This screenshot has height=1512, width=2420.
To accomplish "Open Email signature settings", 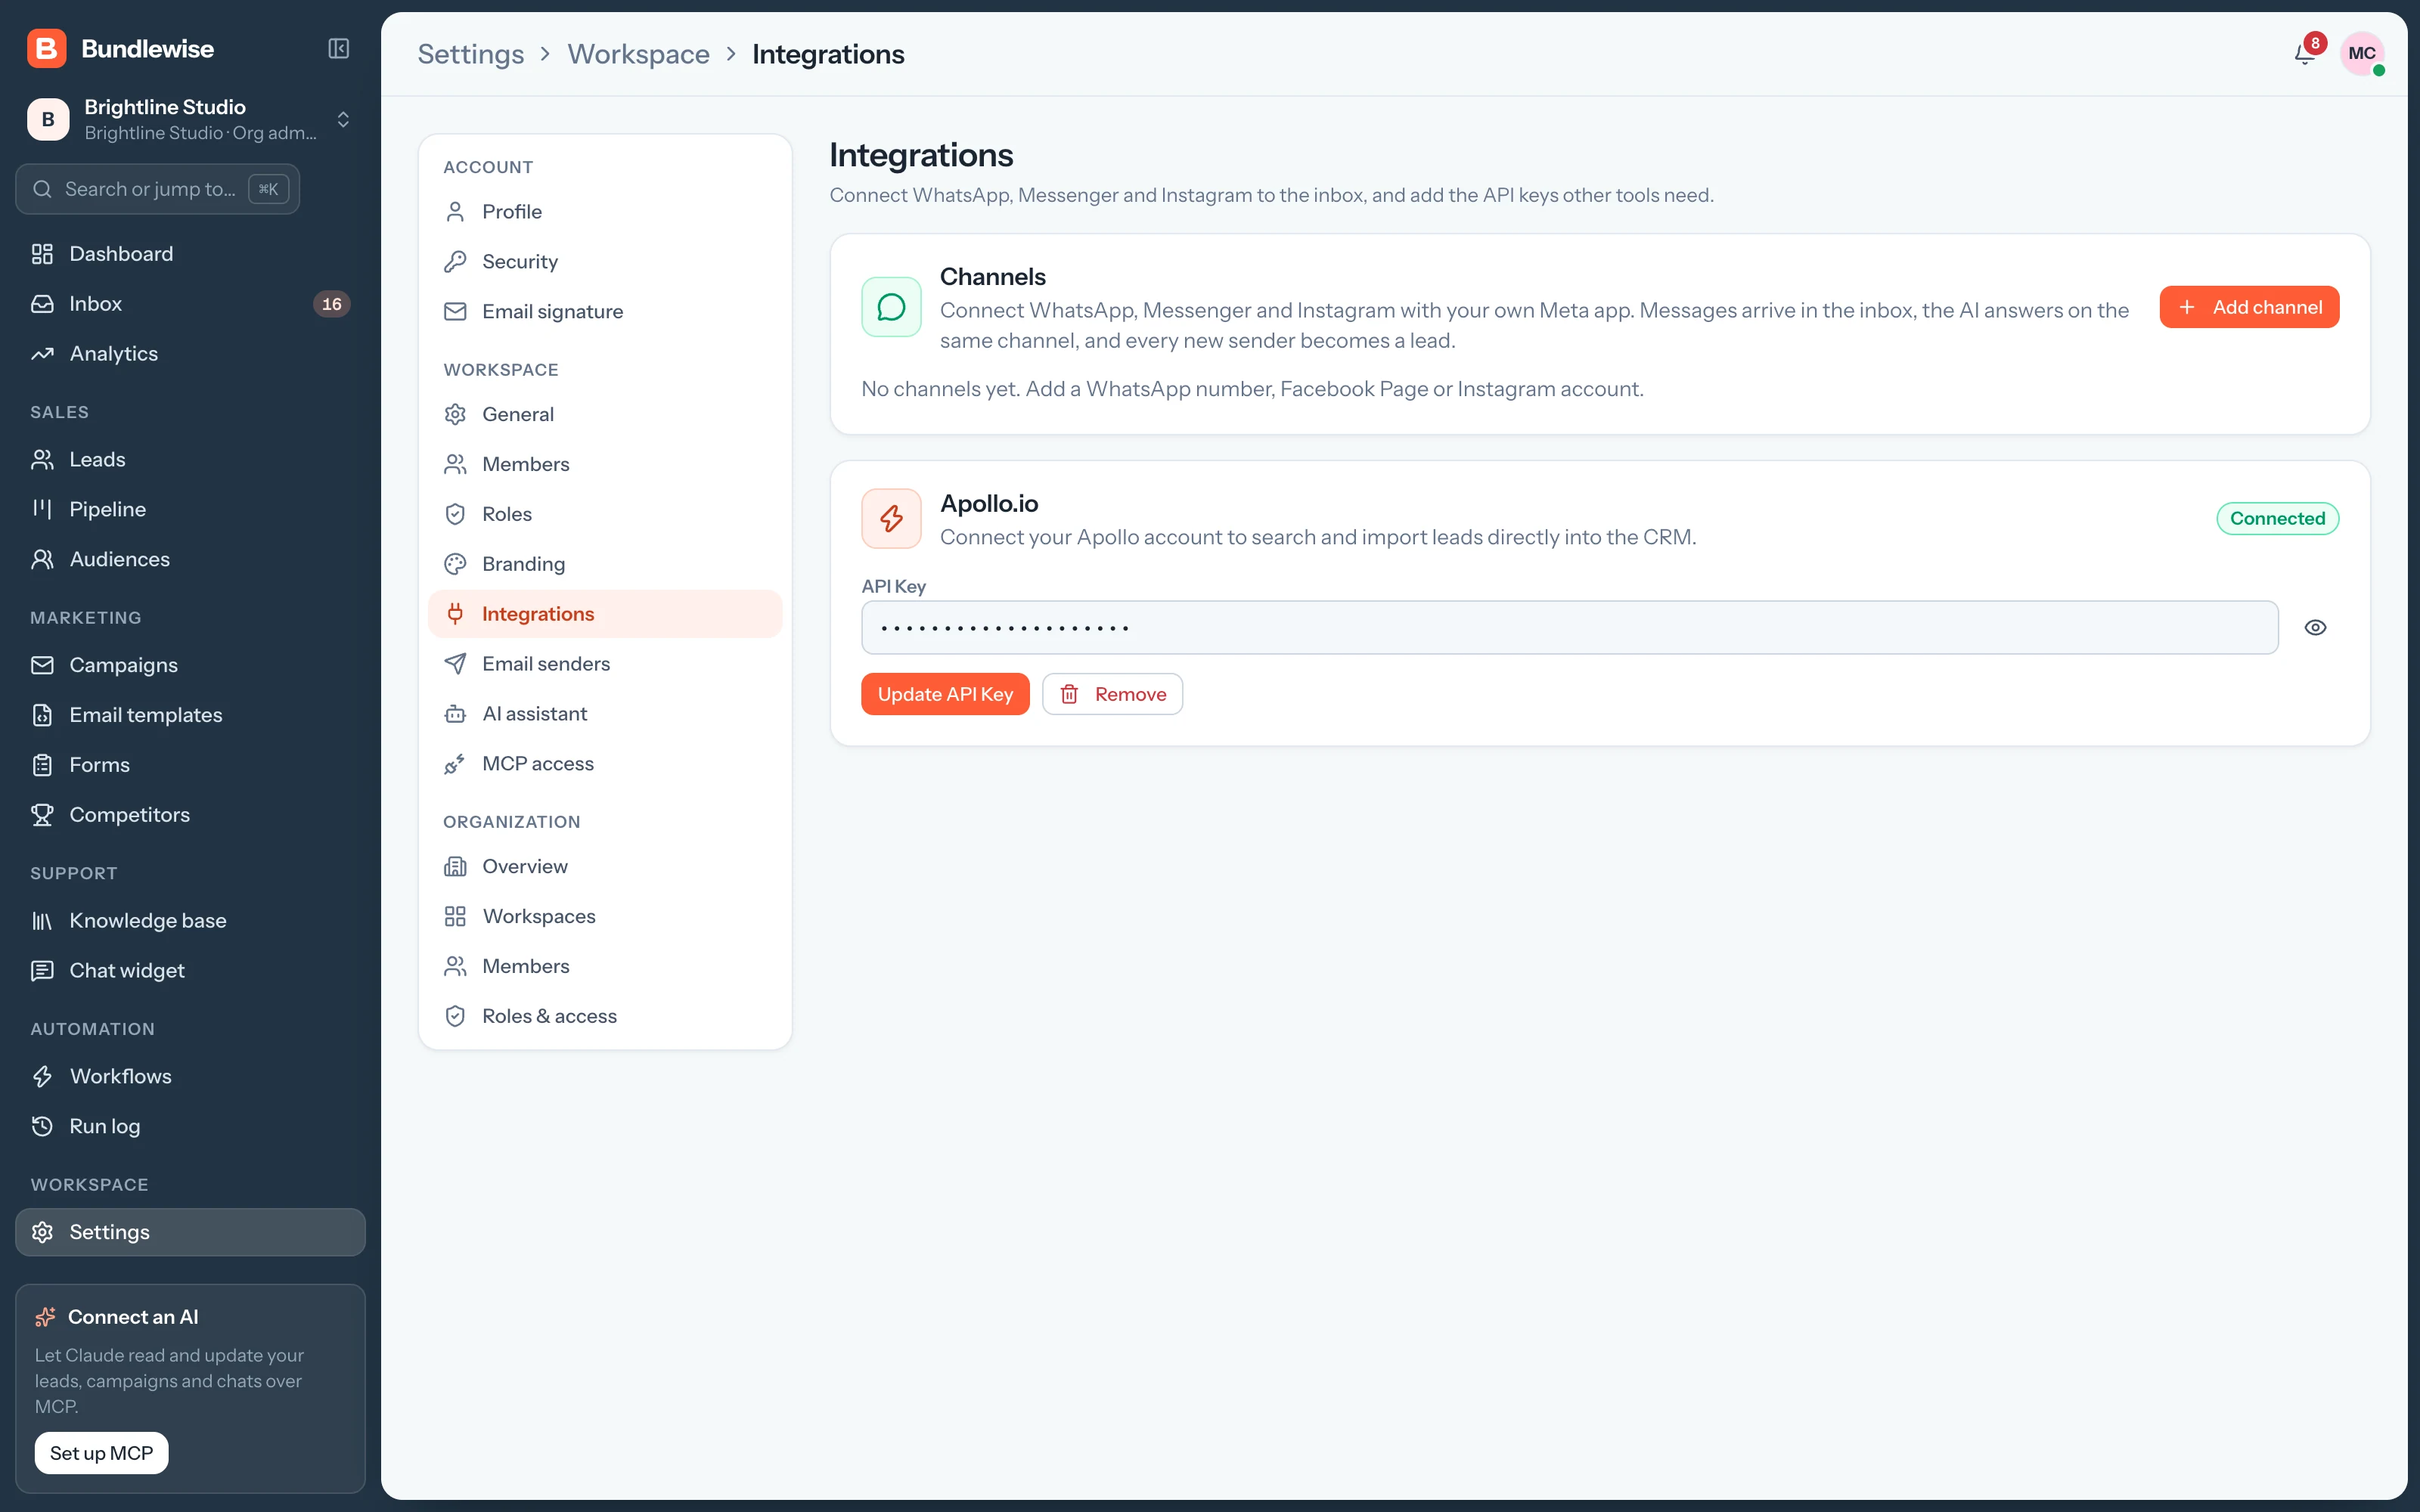I will [x=605, y=312].
